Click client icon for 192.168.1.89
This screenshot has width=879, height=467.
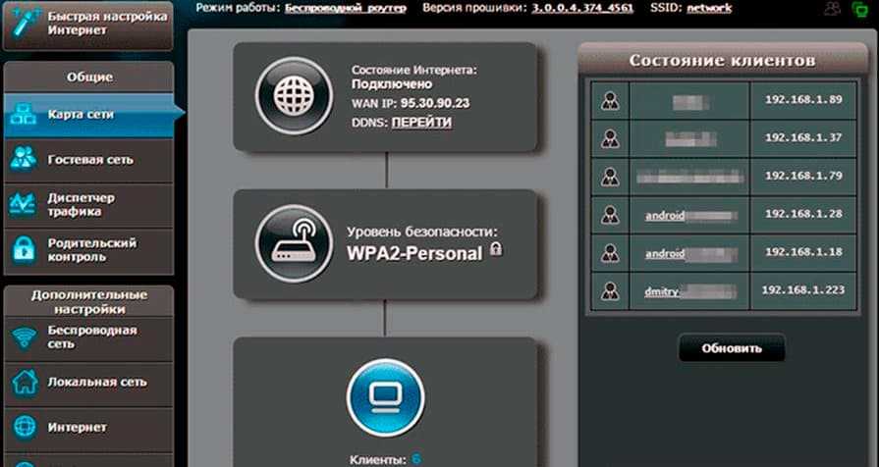(x=610, y=100)
